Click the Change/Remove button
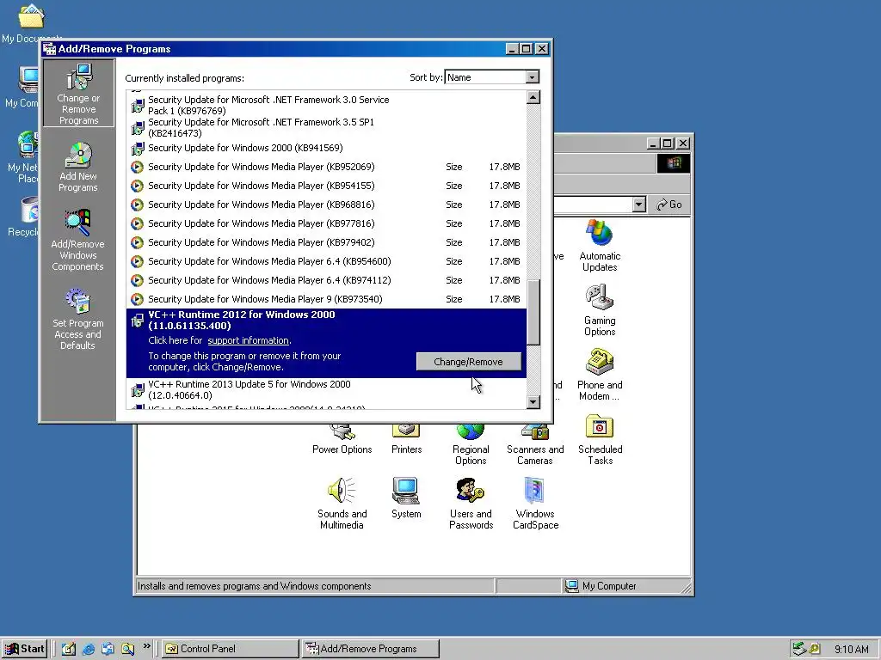This screenshot has width=881, height=660. click(468, 362)
